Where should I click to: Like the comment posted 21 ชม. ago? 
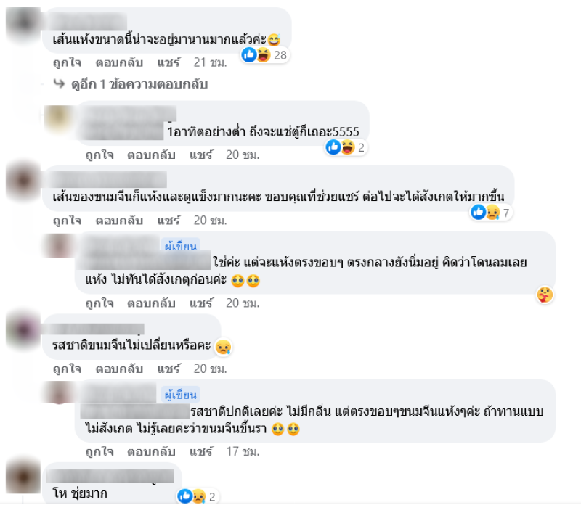coord(67,62)
